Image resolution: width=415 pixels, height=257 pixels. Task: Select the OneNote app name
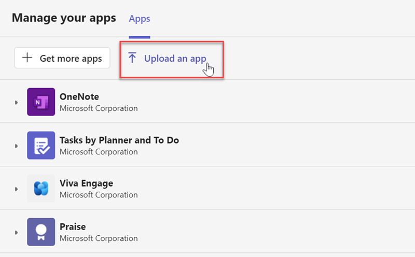point(79,96)
